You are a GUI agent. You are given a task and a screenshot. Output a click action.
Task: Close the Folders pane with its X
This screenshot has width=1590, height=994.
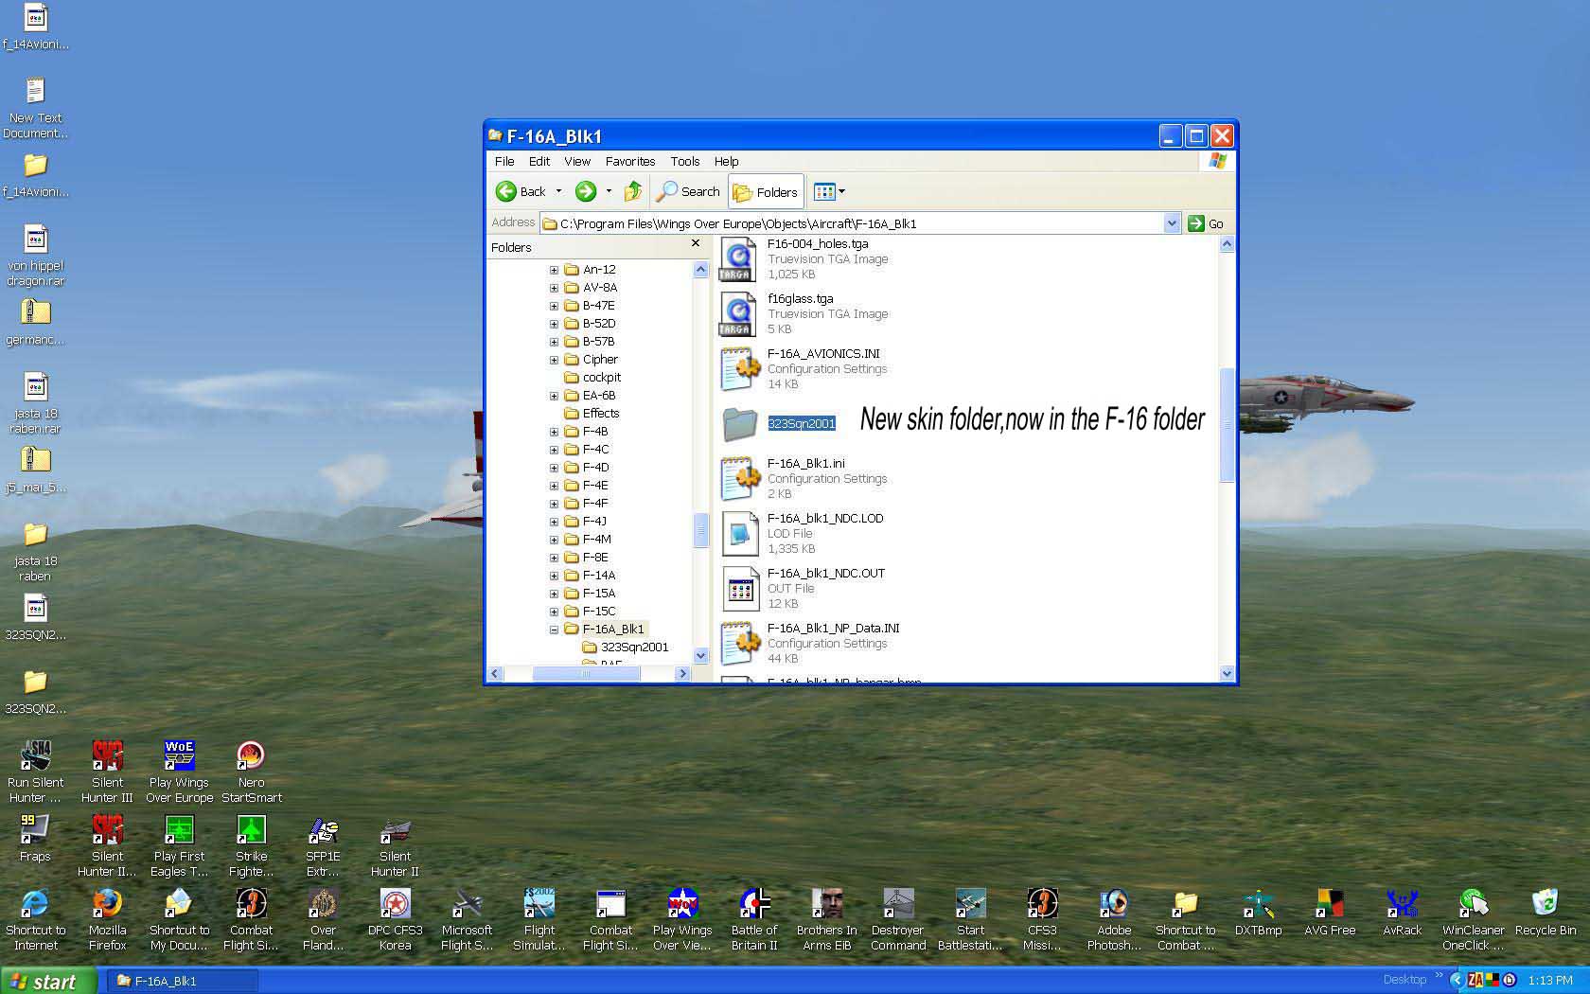click(x=696, y=244)
